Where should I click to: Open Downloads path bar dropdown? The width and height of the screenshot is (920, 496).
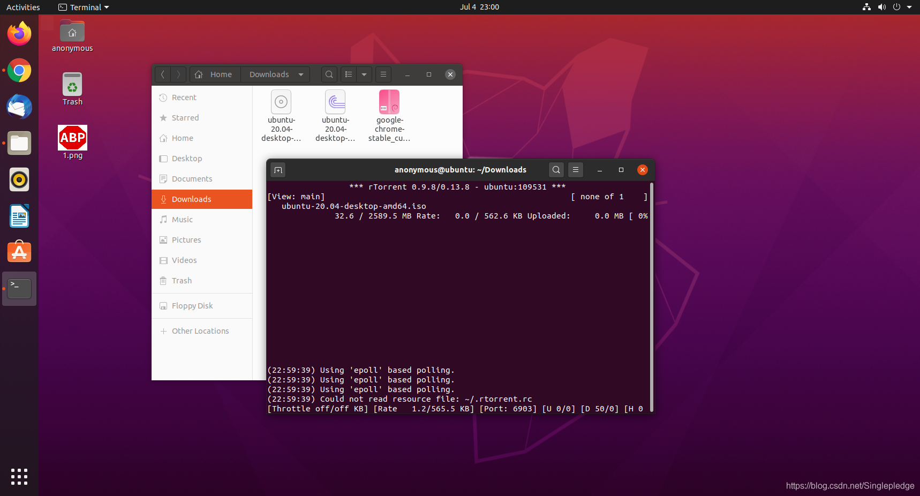[x=301, y=74]
